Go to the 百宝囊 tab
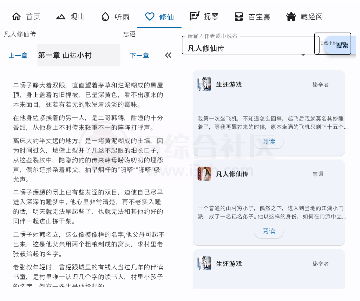 (x=252, y=17)
